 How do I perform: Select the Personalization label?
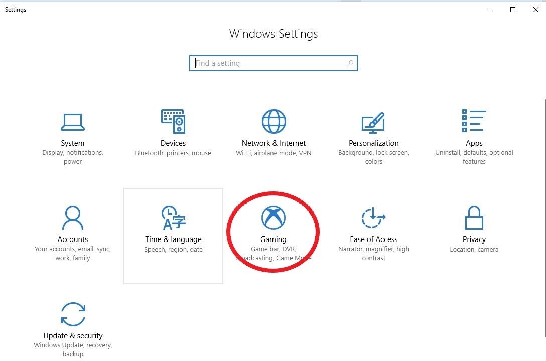coord(374,143)
